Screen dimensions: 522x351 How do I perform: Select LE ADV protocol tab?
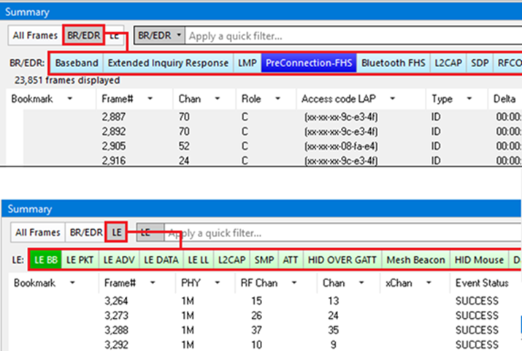[x=119, y=260]
